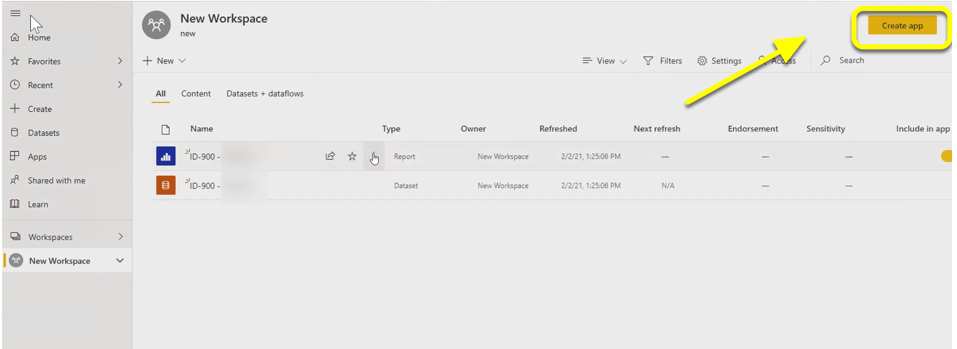Click in the Search workspace field
This screenshot has height=349, width=957.
pyautogui.click(x=851, y=61)
